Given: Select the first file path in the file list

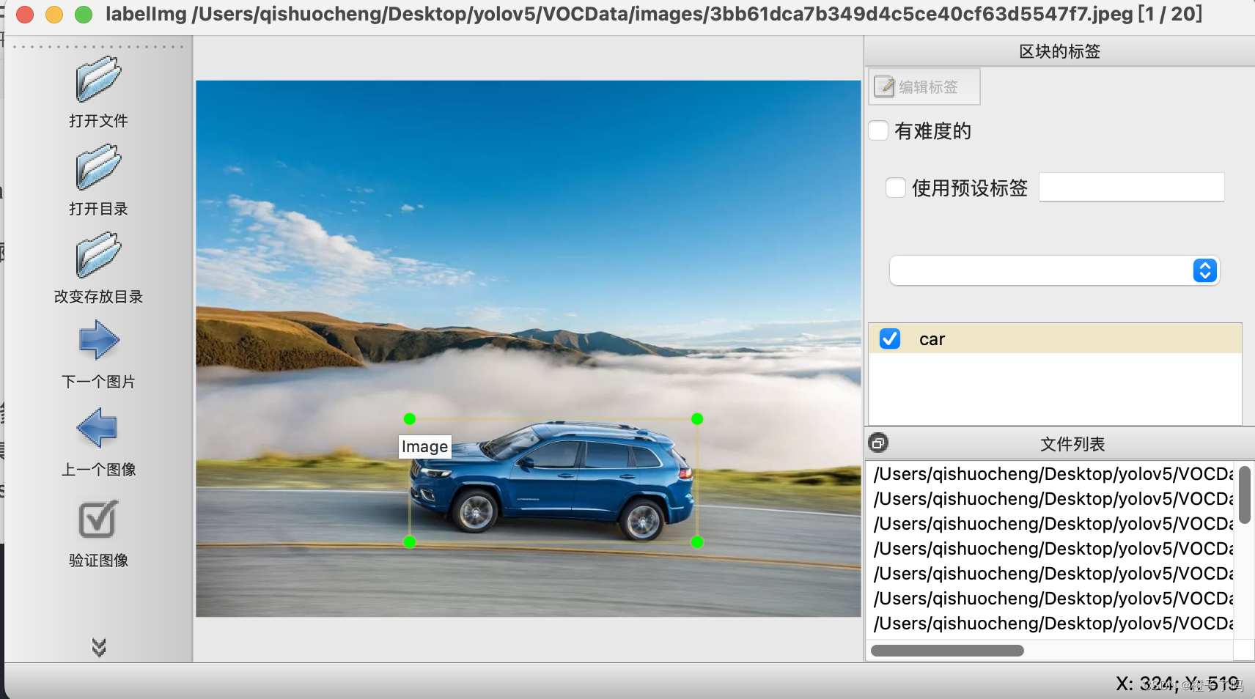Looking at the screenshot, I should 1053,474.
